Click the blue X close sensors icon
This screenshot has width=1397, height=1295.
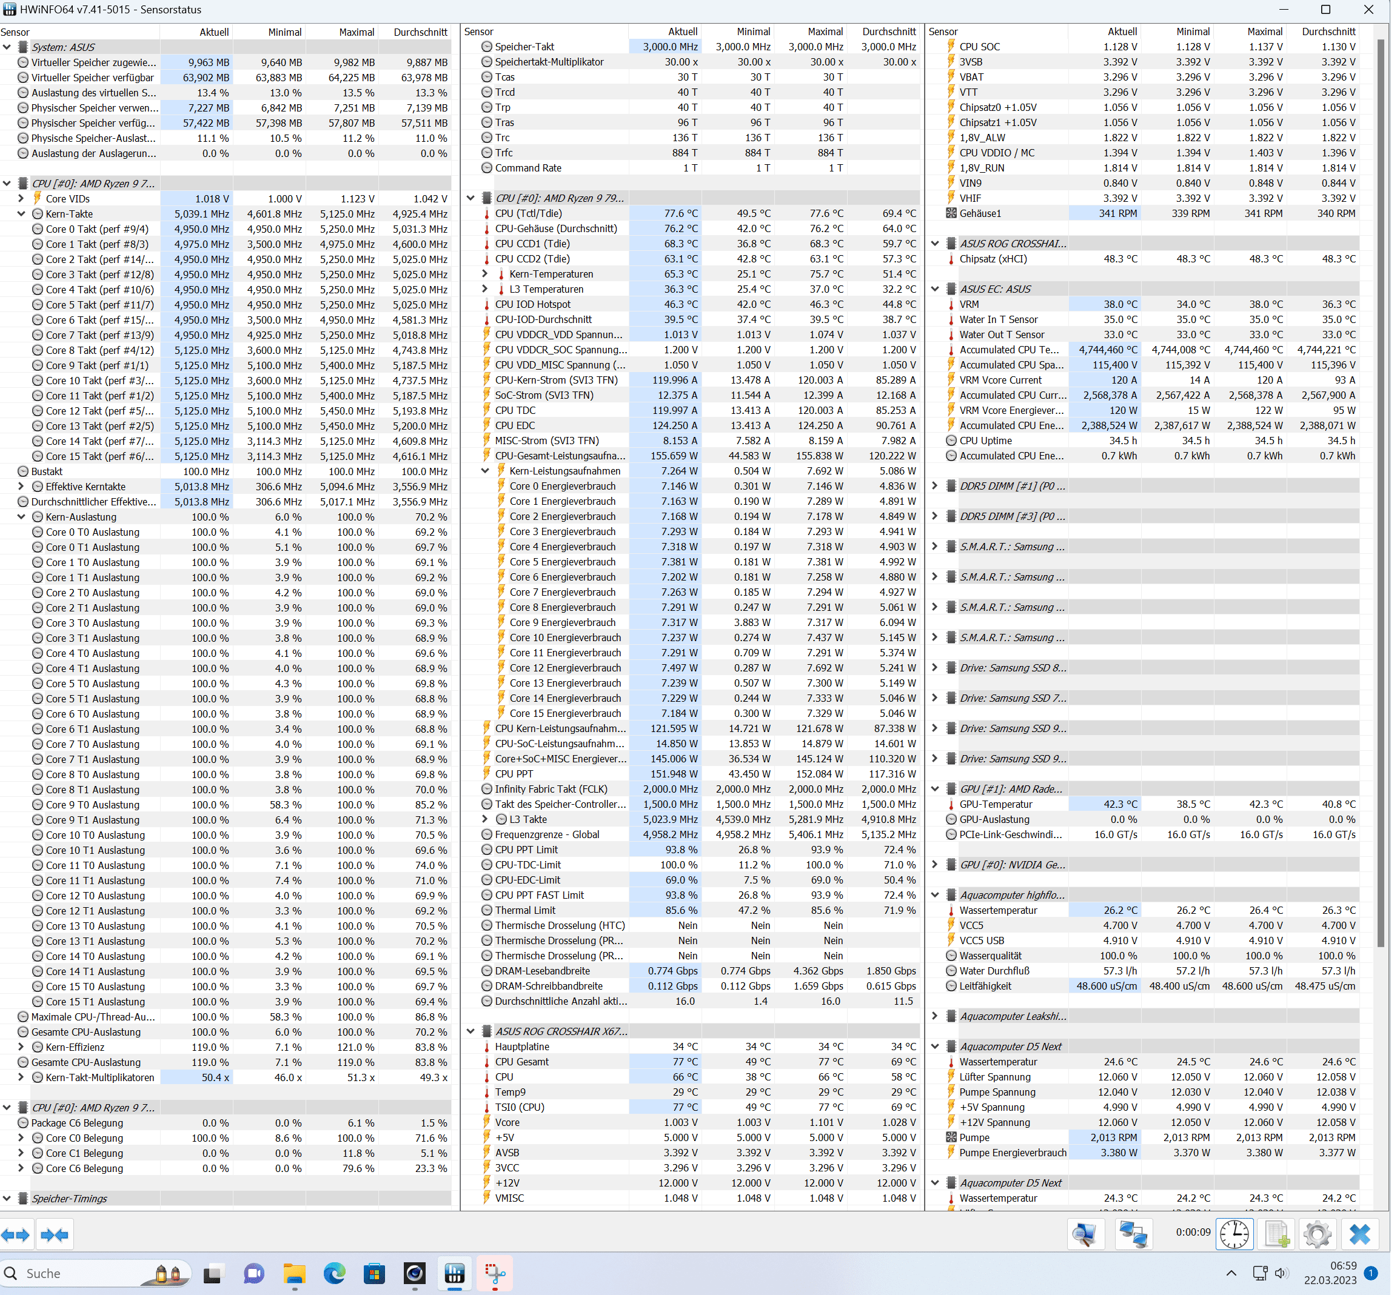(x=1360, y=1234)
